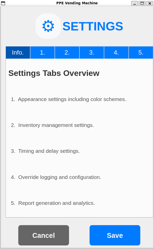Click the window menu icon in title bar
This screenshot has width=154, height=249.
[3, 3]
